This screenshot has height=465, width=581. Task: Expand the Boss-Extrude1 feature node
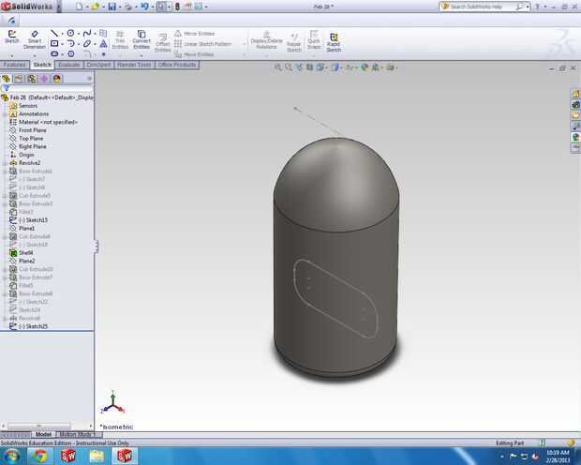[x=5, y=172]
